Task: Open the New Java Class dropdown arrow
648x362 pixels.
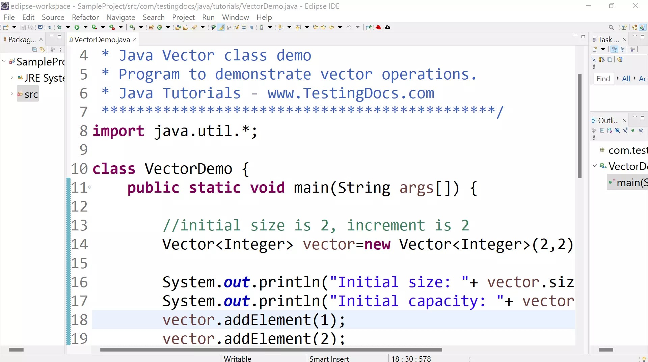Action: [x=168, y=27]
